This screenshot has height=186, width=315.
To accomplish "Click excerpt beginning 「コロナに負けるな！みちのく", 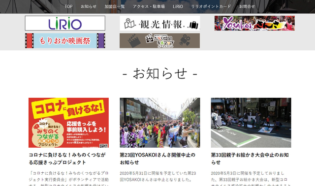I will click(68, 178).
